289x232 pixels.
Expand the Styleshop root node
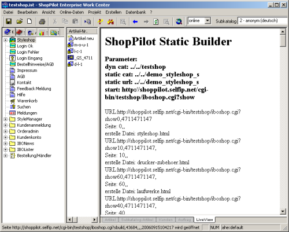click(x=6, y=40)
